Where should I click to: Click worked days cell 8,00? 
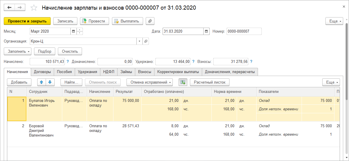pos(161,126)
